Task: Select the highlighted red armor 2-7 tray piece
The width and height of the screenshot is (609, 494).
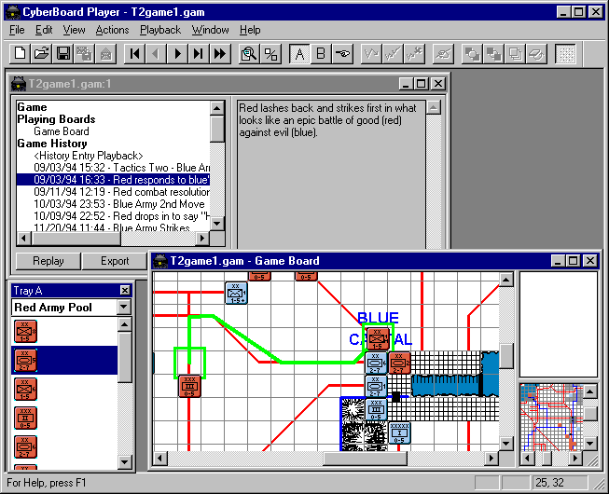Action: coord(25,360)
